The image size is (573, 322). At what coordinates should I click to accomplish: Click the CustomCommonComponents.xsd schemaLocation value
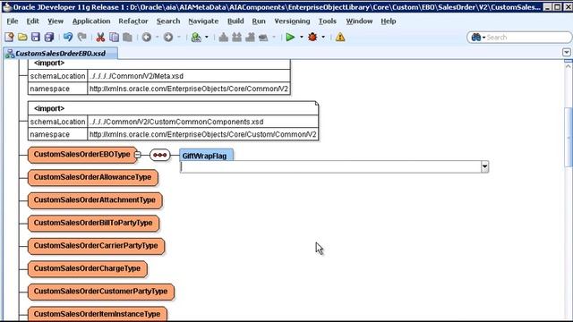click(x=176, y=122)
